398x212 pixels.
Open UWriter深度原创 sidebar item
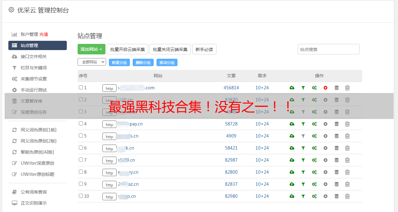pos(37,163)
